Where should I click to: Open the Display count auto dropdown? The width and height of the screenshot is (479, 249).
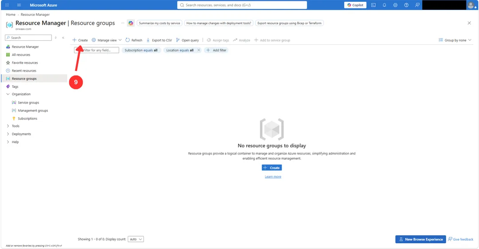click(x=136, y=239)
